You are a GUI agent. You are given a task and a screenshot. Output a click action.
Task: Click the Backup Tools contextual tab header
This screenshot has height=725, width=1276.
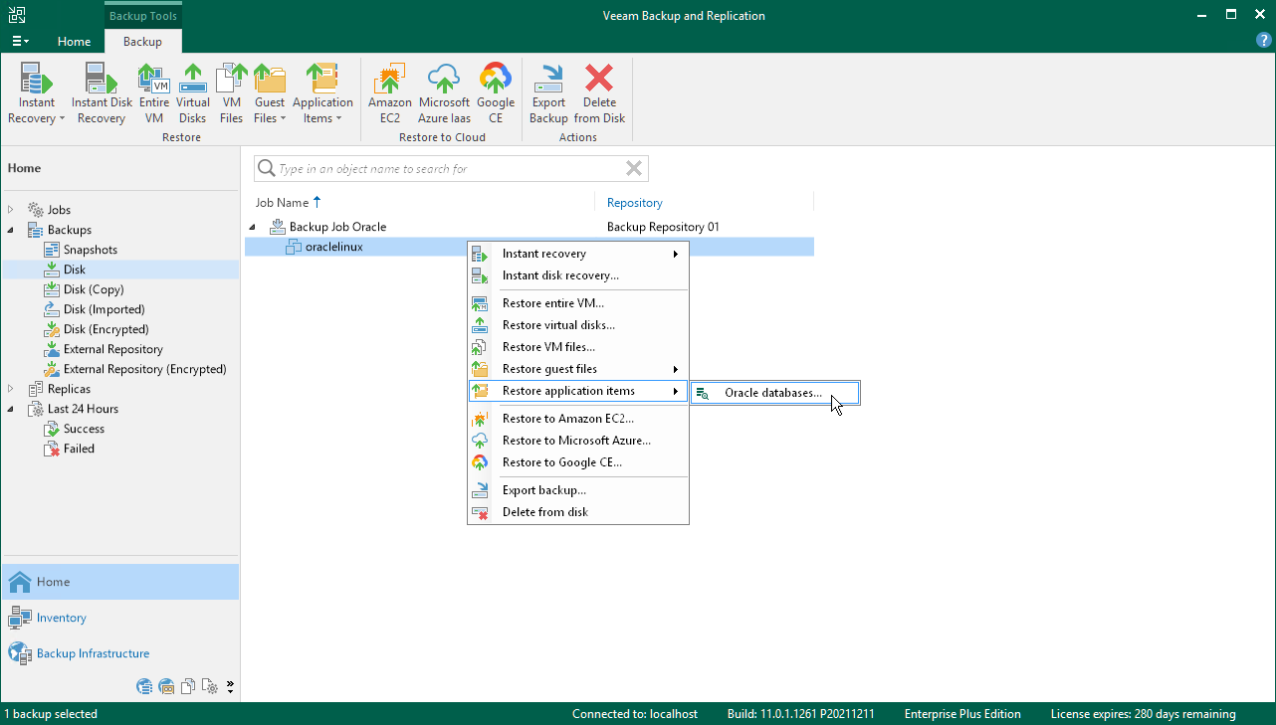click(143, 16)
